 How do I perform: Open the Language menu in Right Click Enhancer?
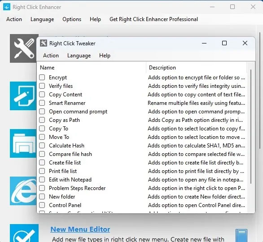point(42,19)
